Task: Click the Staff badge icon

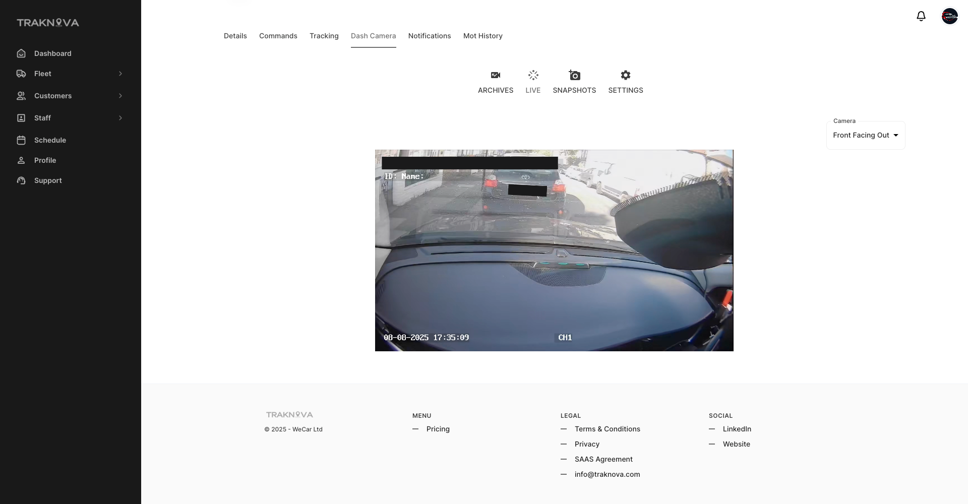Action: (x=21, y=118)
